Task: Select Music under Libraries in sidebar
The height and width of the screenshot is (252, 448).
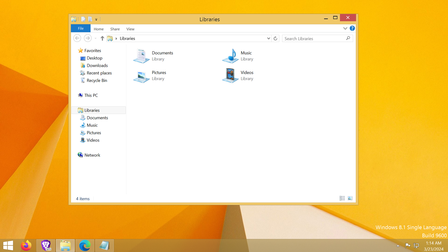Action: 89,125
